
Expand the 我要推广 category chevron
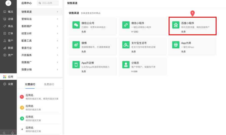pos(57,62)
